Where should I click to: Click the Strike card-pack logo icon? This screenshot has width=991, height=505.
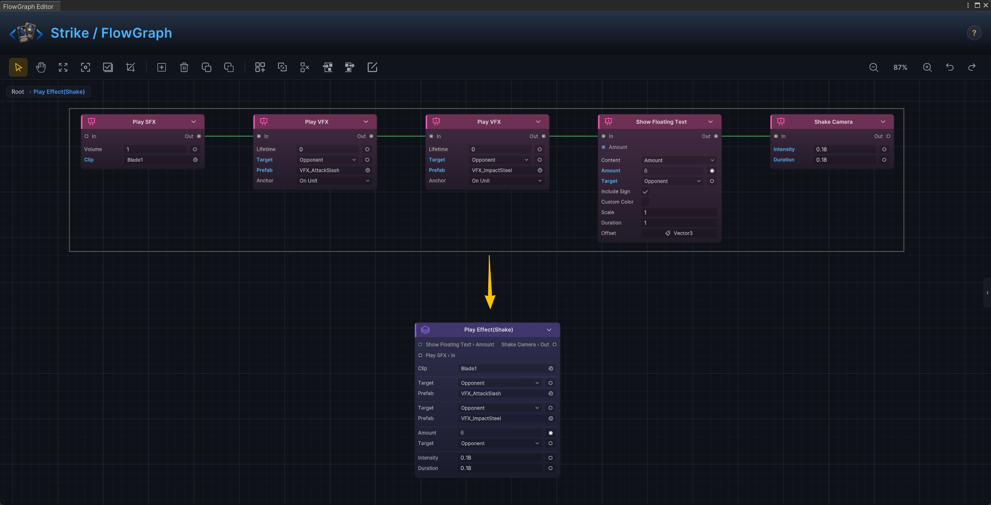click(x=26, y=33)
